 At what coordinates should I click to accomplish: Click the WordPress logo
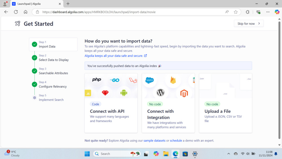160,93
